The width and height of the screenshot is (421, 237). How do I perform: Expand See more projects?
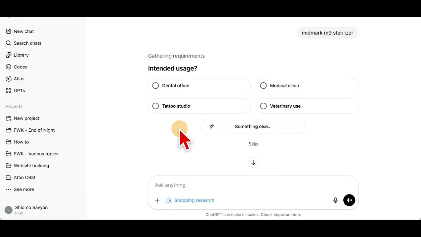[24, 189]
